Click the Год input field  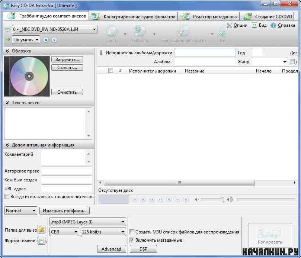click(x=257, y=52)
